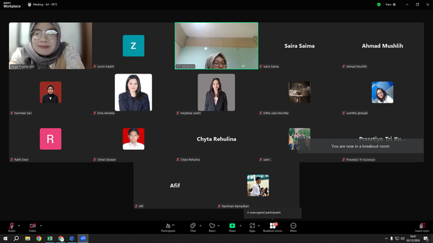The height and width of the screenshot is (243, 433).
Task: Open the More options menu
Action: click(293, 227)
